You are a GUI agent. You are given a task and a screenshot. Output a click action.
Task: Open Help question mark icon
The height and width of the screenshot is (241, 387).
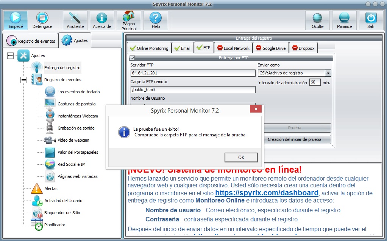pos(156,18)
